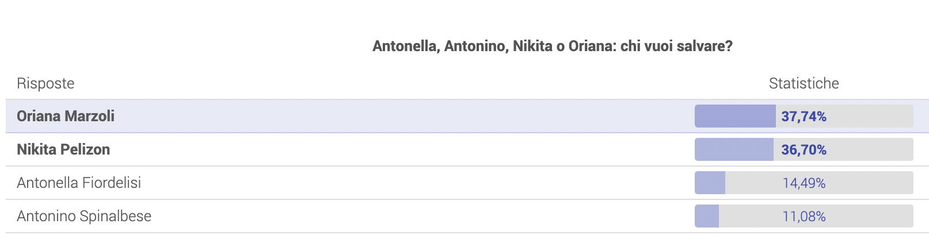Click the filled portion of Nikita's bar

(734, 149)
